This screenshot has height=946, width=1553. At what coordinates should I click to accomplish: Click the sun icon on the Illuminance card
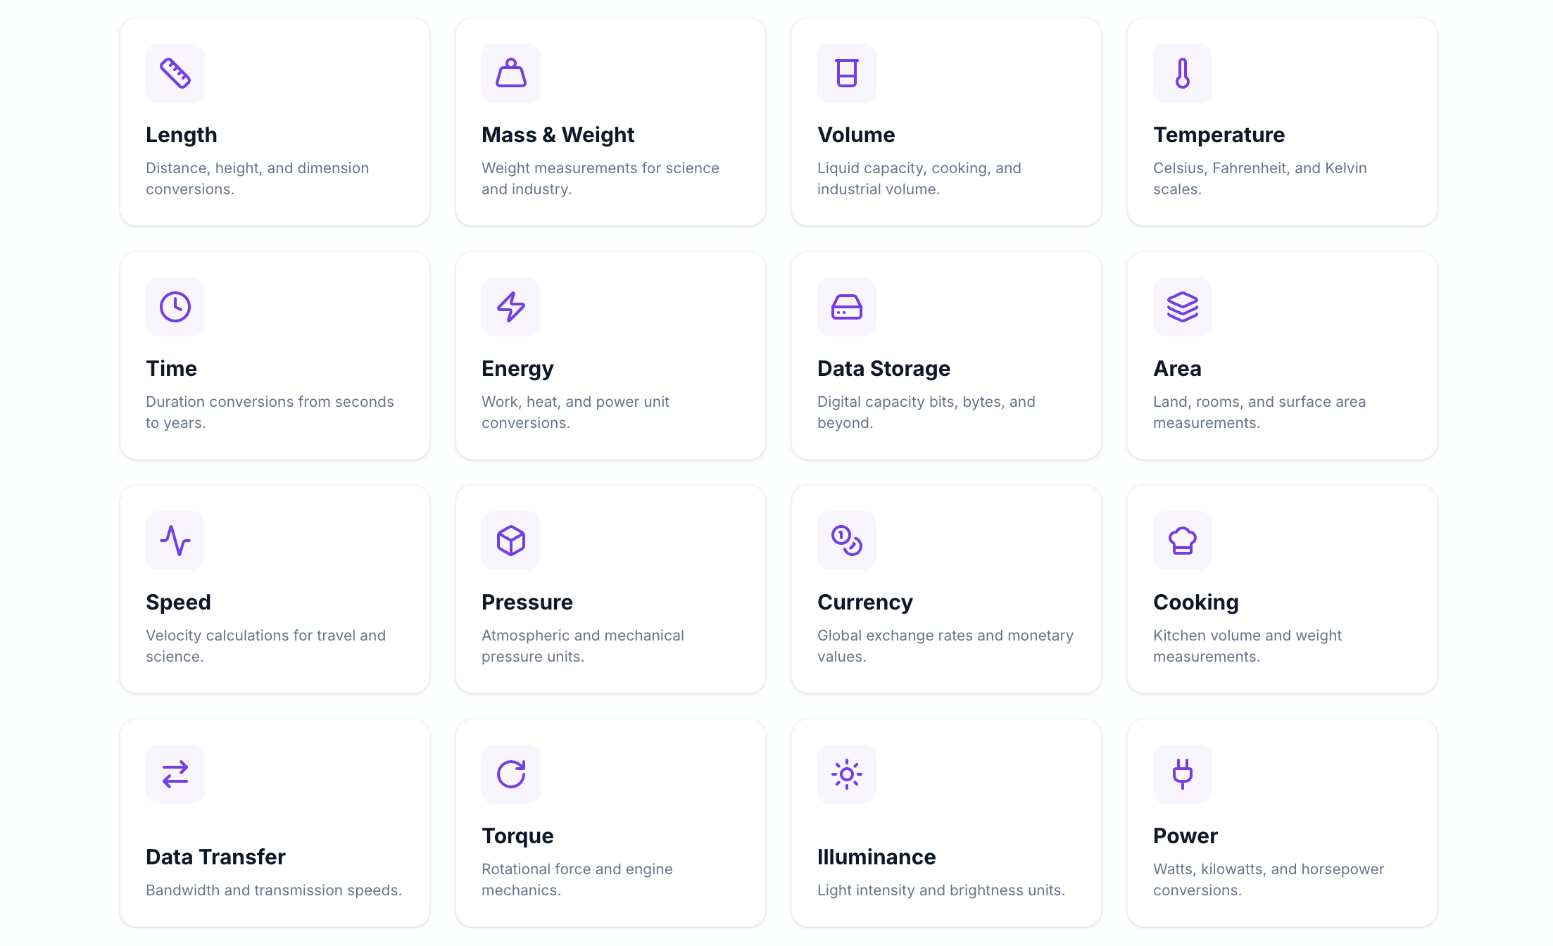coord(846,774)
